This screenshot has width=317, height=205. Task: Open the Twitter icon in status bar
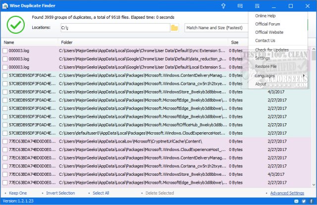point(304,201)
